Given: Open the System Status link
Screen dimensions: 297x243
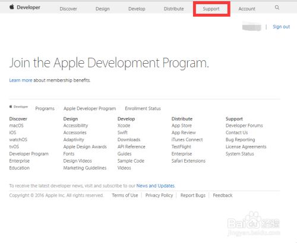Looking at the screenshot, I should tap(240, 154).
